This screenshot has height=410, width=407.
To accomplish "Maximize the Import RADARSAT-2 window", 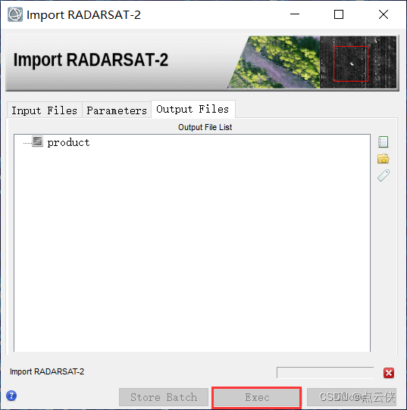I will pyautogui.click(x=339, y=14).
